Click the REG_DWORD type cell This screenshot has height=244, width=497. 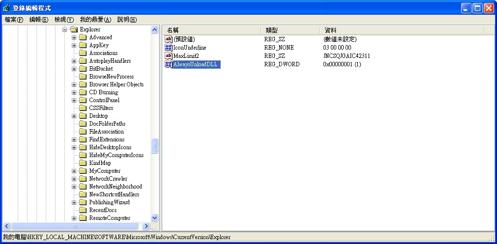282,64
